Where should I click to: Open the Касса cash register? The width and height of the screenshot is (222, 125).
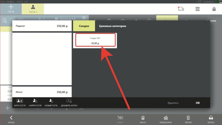[143, 119]
